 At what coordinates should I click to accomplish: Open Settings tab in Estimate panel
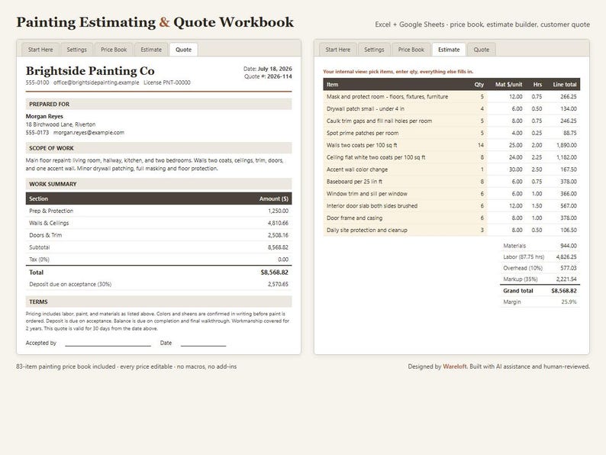point(374,50)
